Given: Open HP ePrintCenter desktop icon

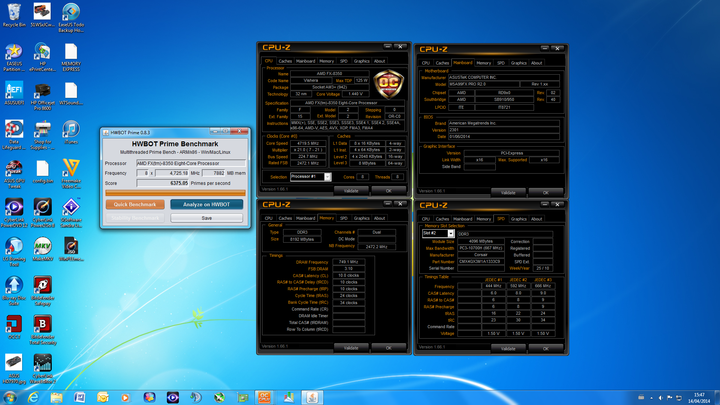Looking at the screenshot, I should tap(42, 57).
